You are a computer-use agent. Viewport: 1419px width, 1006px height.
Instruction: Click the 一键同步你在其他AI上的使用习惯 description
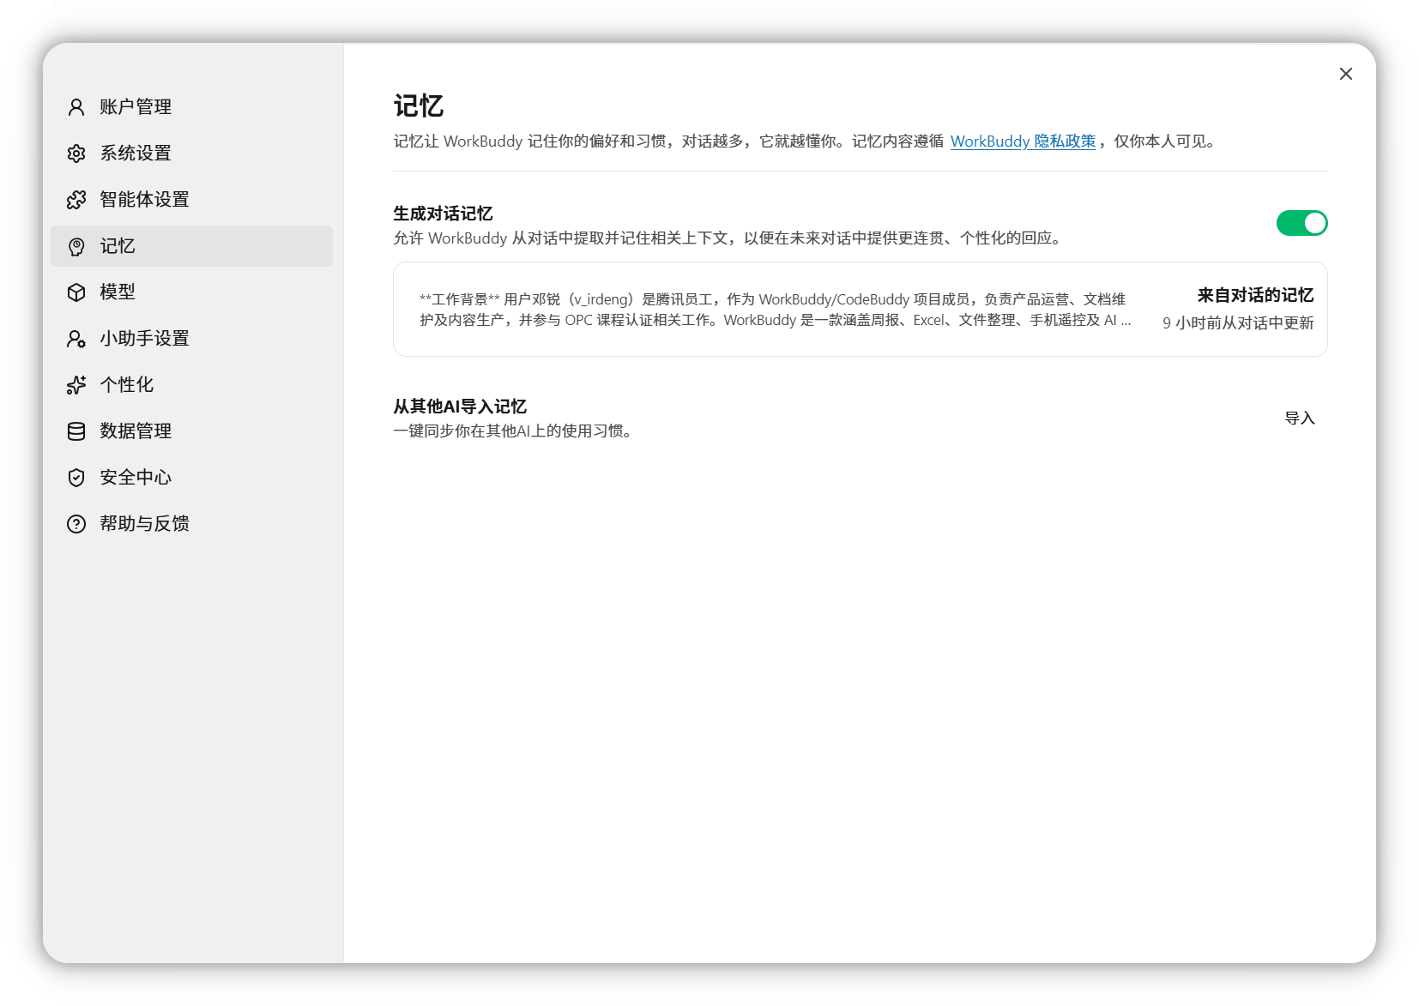[x=512, y=431]
